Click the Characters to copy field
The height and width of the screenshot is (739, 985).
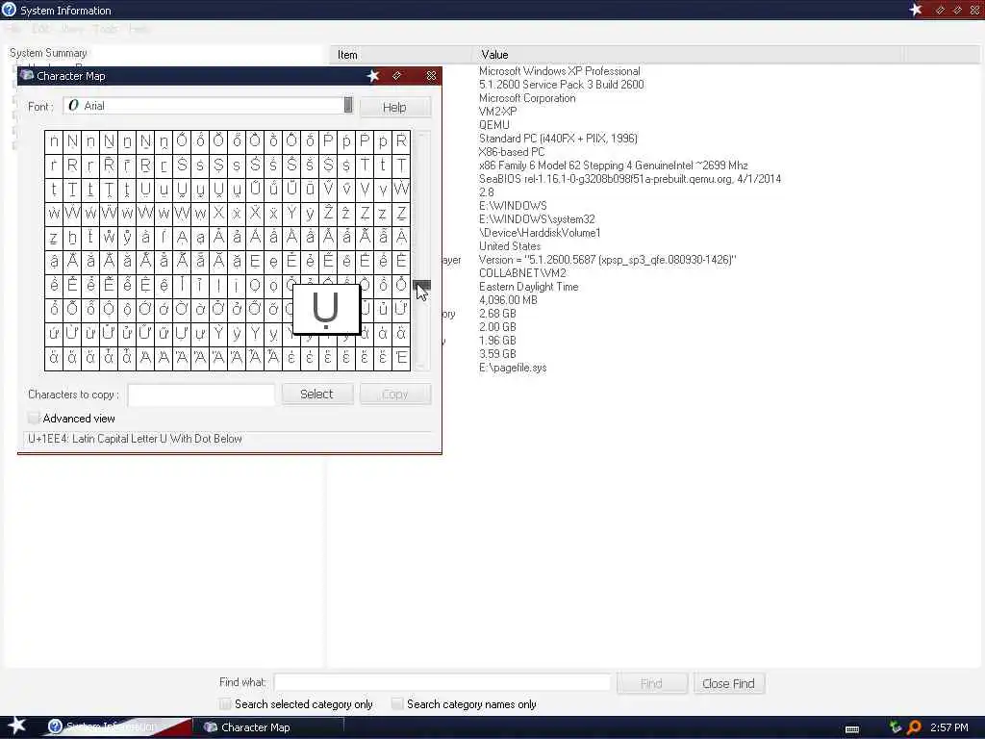[201, 395]
